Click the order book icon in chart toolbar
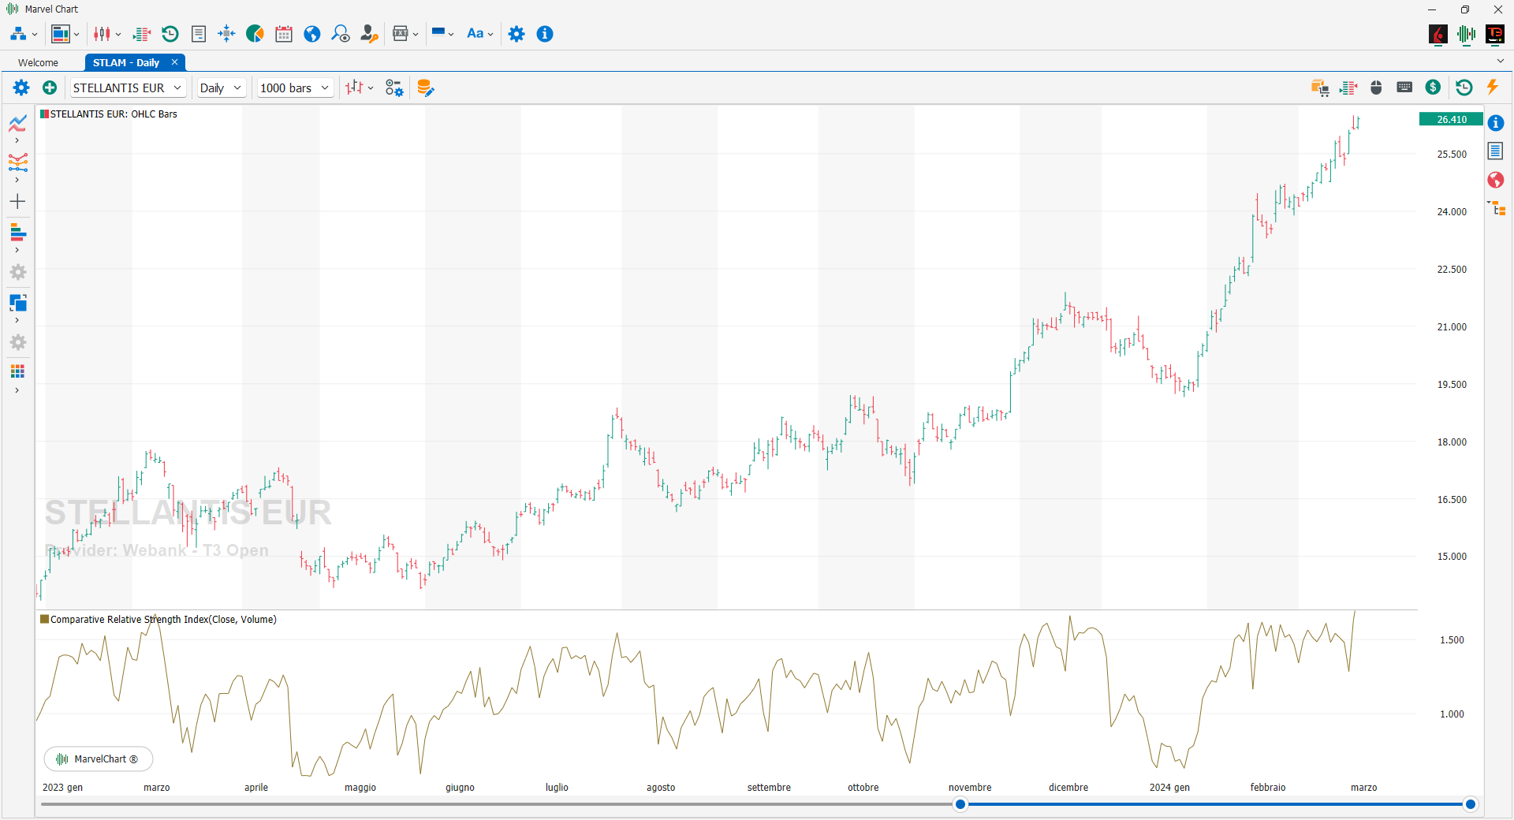This screenshot has width=1514, height=820. [x=1348, y=88]
